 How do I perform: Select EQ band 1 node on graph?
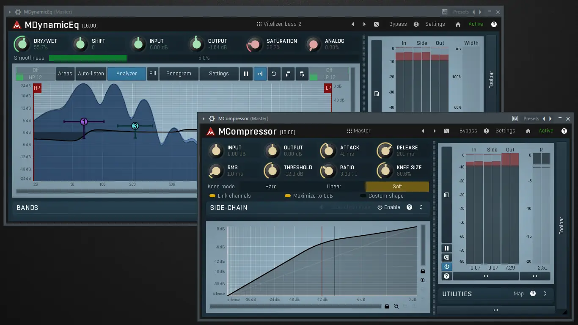(84, 122)
